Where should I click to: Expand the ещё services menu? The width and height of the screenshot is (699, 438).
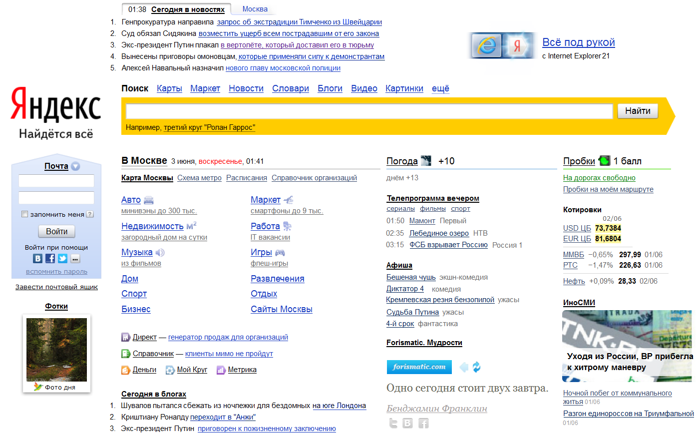(440, 88)
